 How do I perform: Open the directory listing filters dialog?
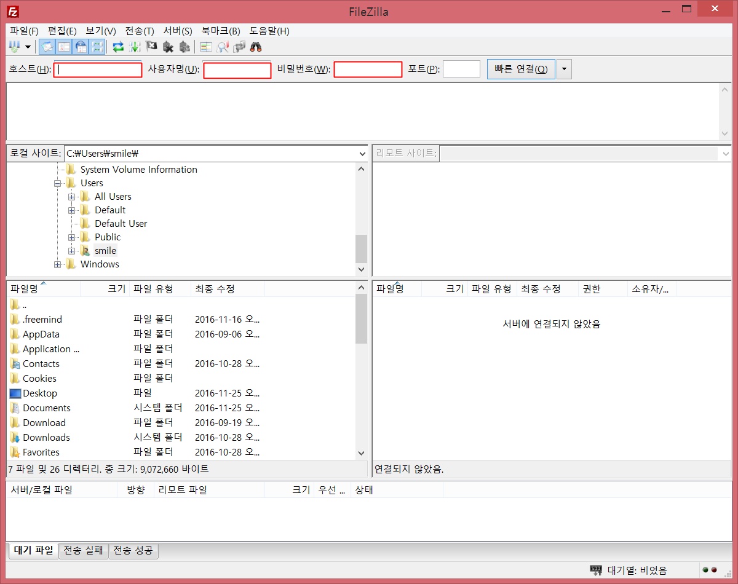coord(206,47)
